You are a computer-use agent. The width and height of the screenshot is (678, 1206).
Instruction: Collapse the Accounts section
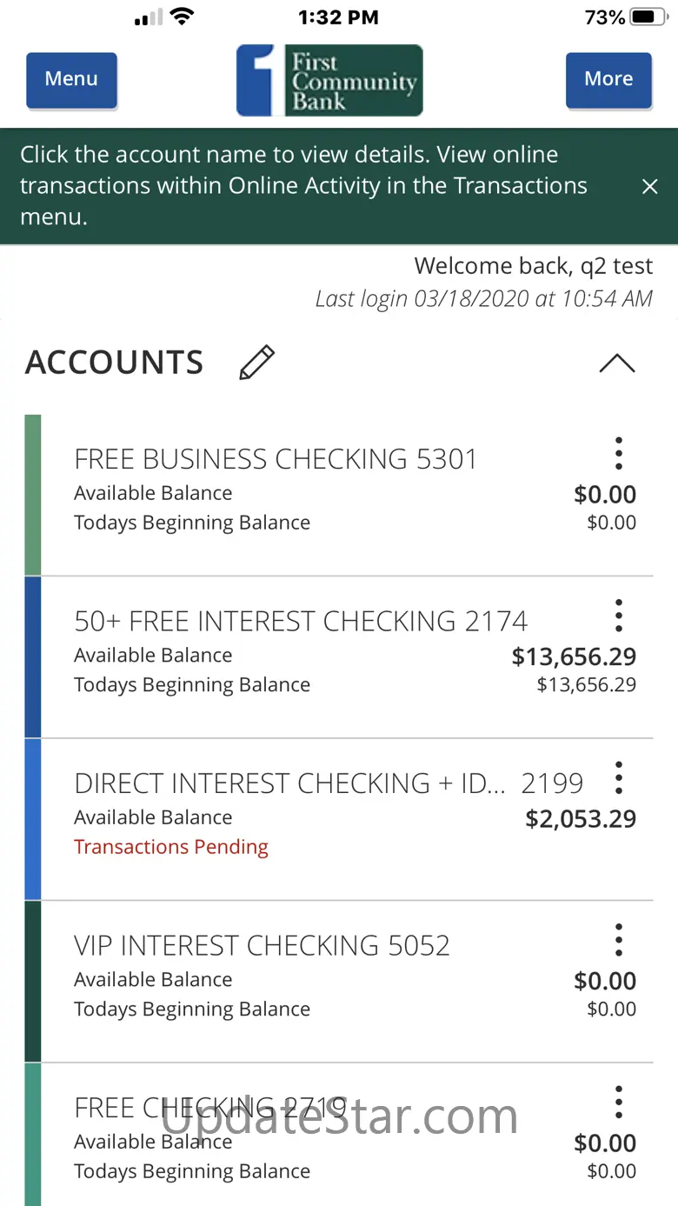point(617,363)
